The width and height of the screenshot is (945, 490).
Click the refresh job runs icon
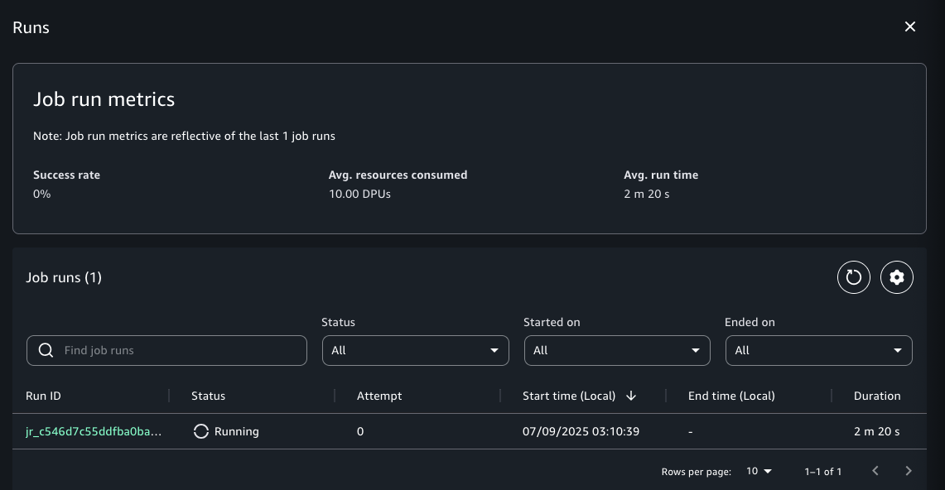coord(854,277)
